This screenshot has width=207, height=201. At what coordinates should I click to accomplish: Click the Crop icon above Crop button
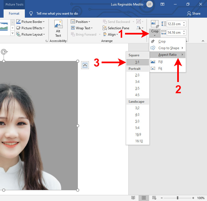155,24
